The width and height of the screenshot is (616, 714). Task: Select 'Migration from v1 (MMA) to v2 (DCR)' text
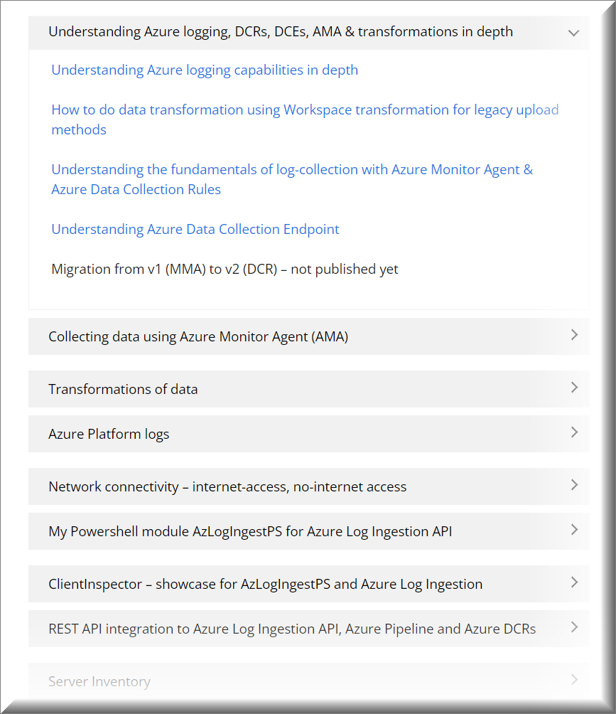tap(164, 269)
